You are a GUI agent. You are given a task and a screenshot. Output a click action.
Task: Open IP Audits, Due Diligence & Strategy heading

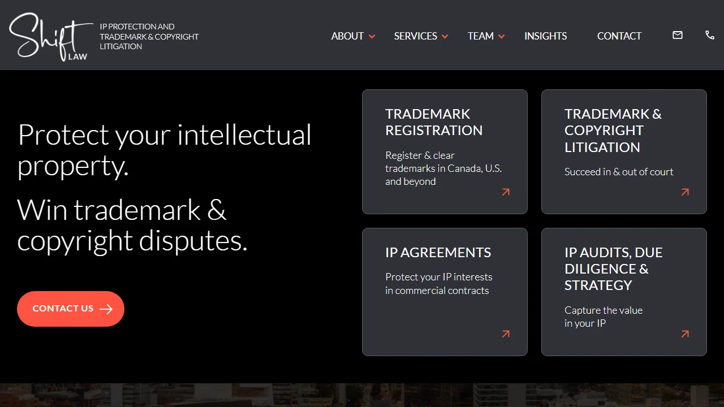click(x=613, y=269)
